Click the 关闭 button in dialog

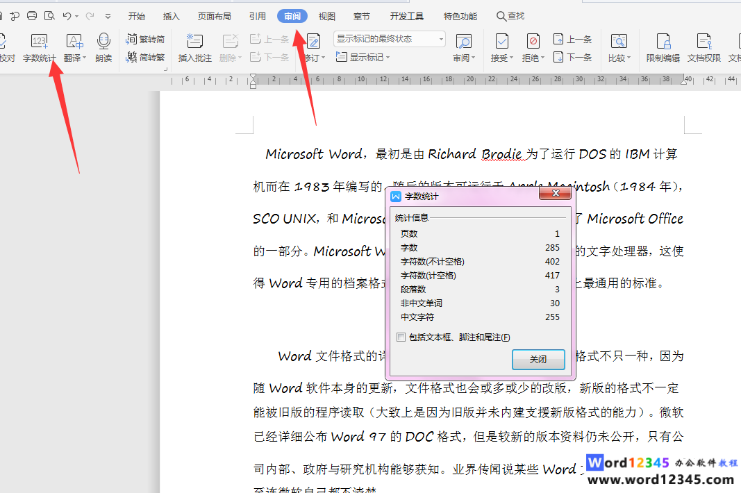(538, 359)
